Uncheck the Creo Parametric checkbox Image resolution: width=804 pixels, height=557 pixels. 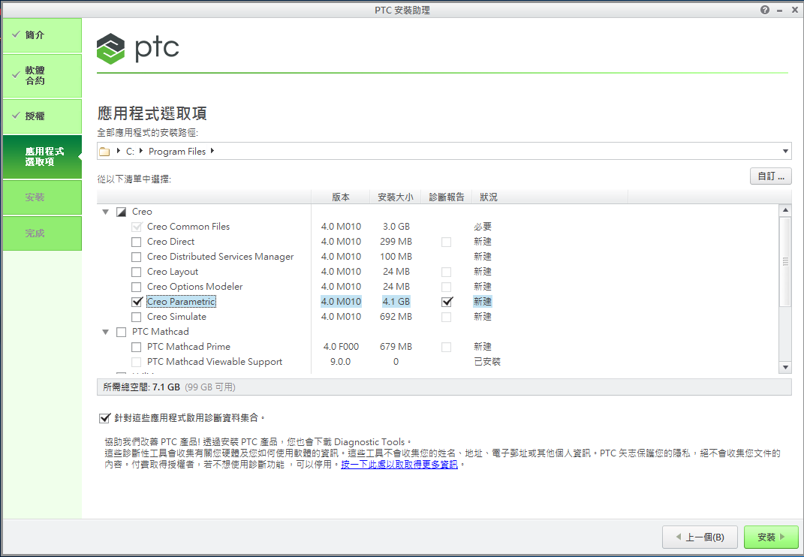click(x=137, y=302)
